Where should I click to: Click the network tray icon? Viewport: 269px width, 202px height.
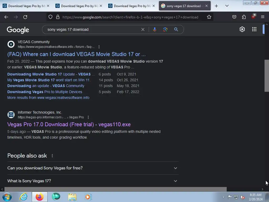pos(236,197)
